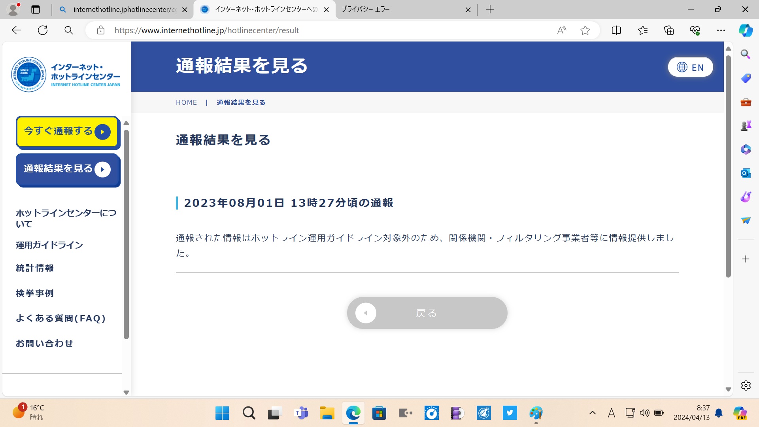759x427 pixels.
Task: Open the tab actions menu
Action: point(36,9)
